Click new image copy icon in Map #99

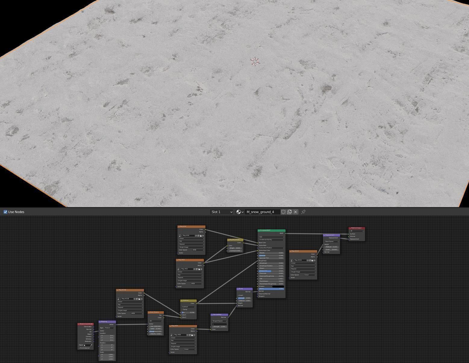click(190, 335)
